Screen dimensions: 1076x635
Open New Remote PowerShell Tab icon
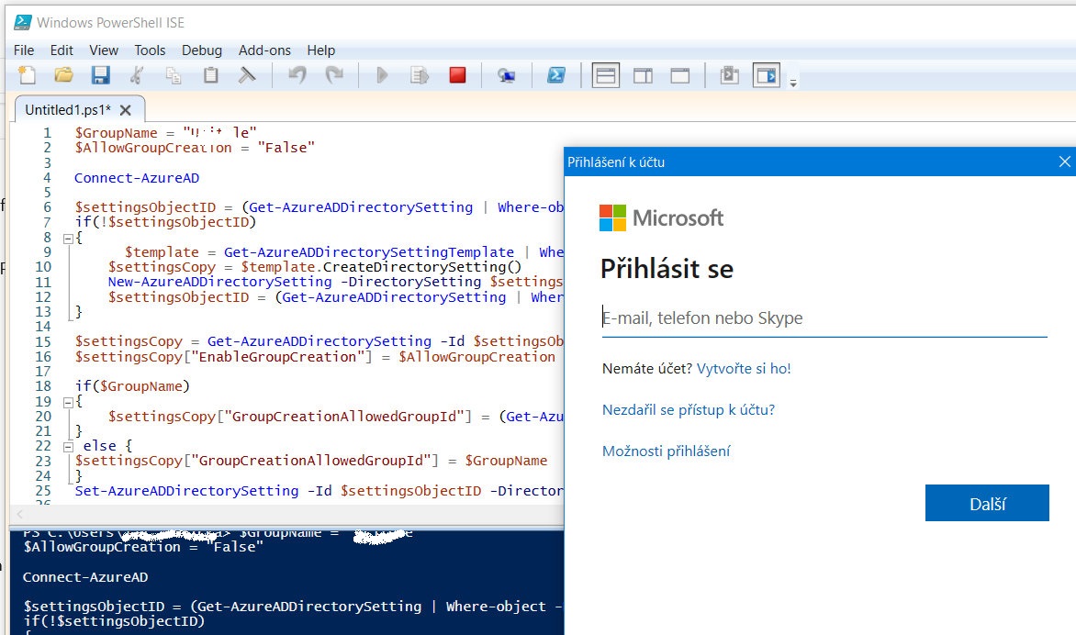coord(507,75)
